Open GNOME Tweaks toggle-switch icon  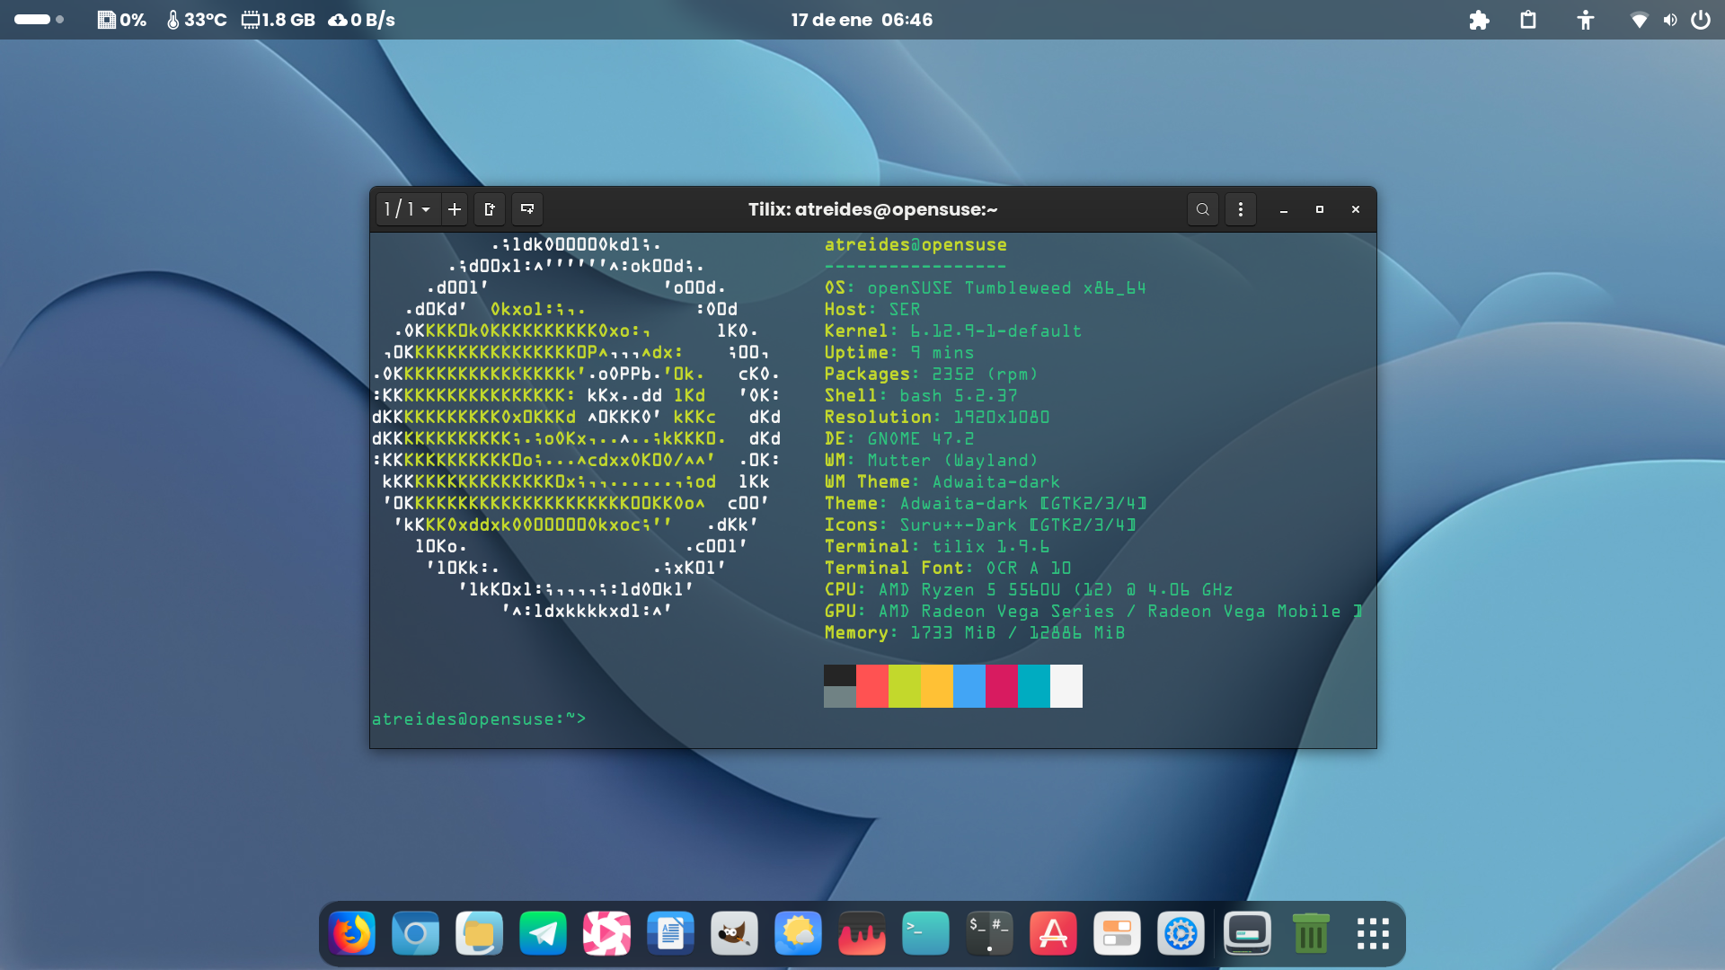tap(1117, 934)
